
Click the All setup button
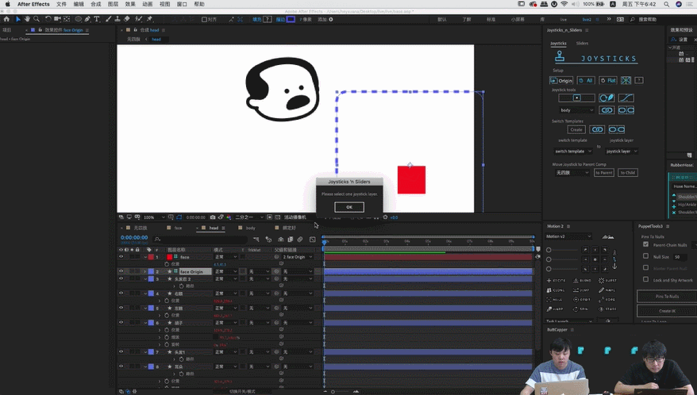(586, 80)
